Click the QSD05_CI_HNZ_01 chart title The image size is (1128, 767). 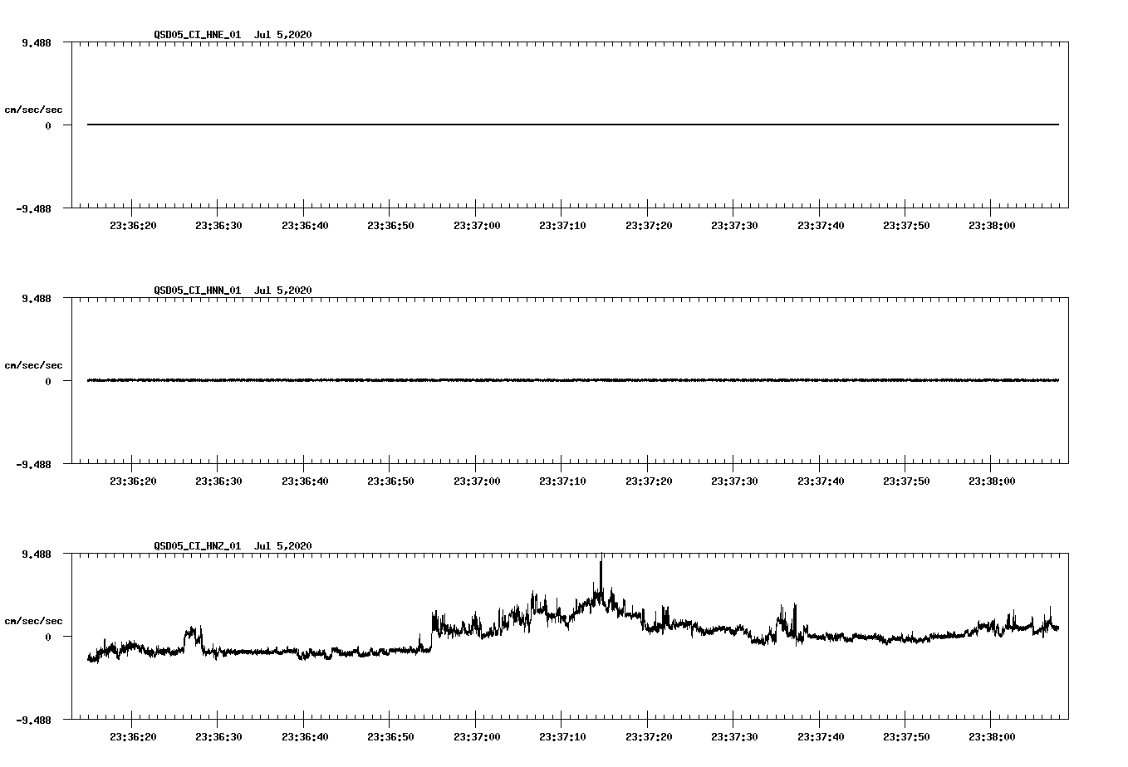[x=233, y=546]
